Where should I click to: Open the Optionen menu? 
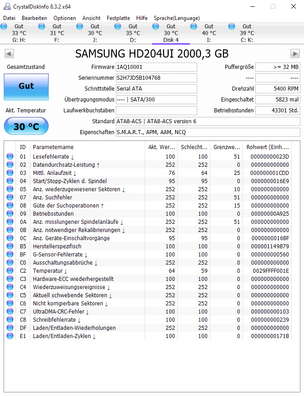point(65,18)
